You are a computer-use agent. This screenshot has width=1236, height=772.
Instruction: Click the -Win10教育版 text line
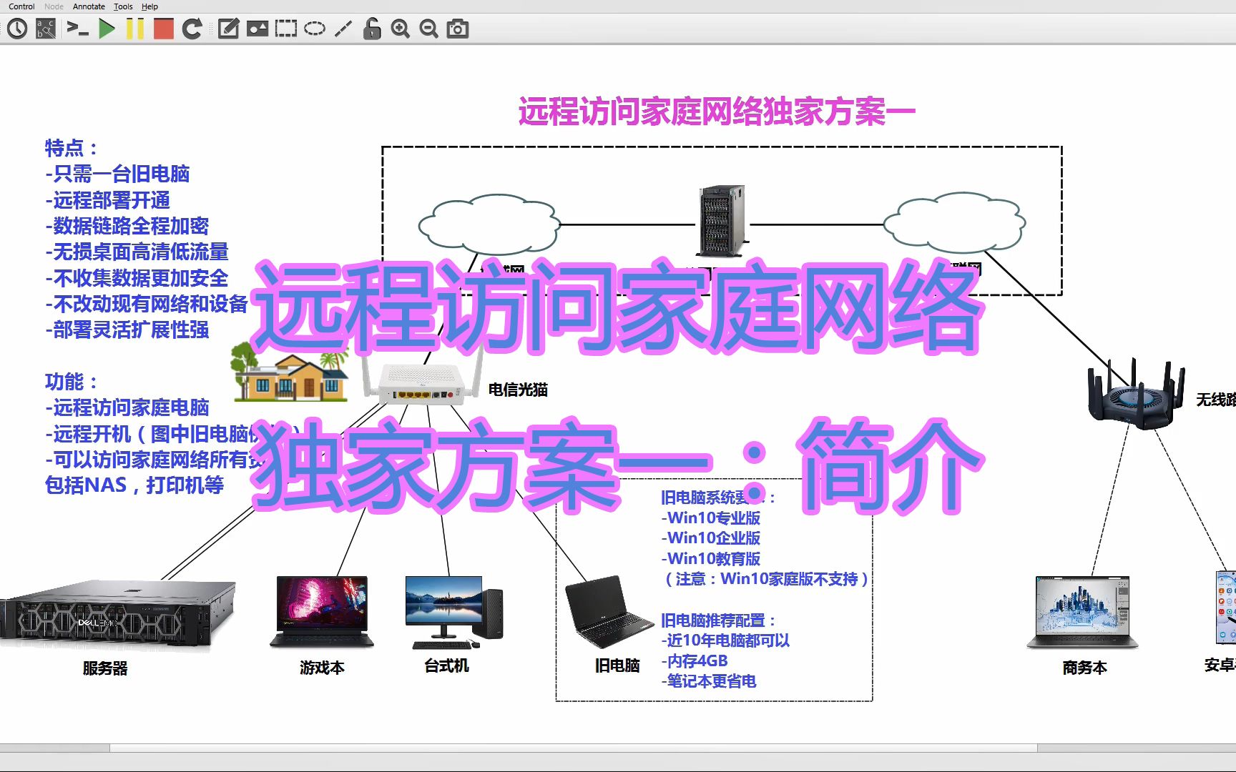click(711, 559)
